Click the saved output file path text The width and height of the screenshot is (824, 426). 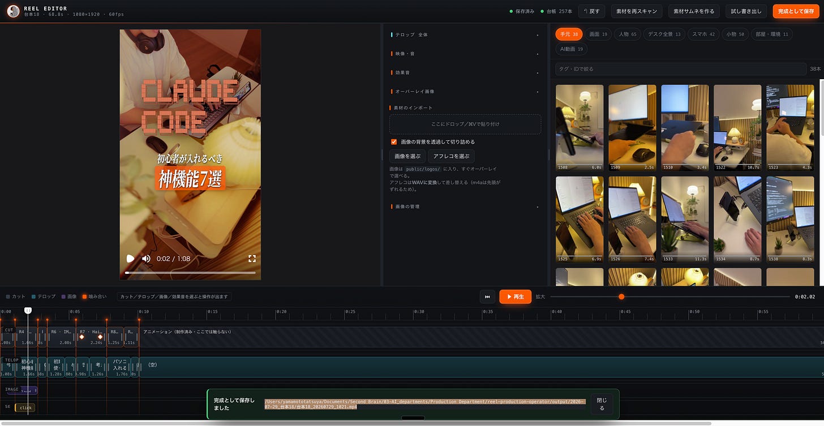424,404
